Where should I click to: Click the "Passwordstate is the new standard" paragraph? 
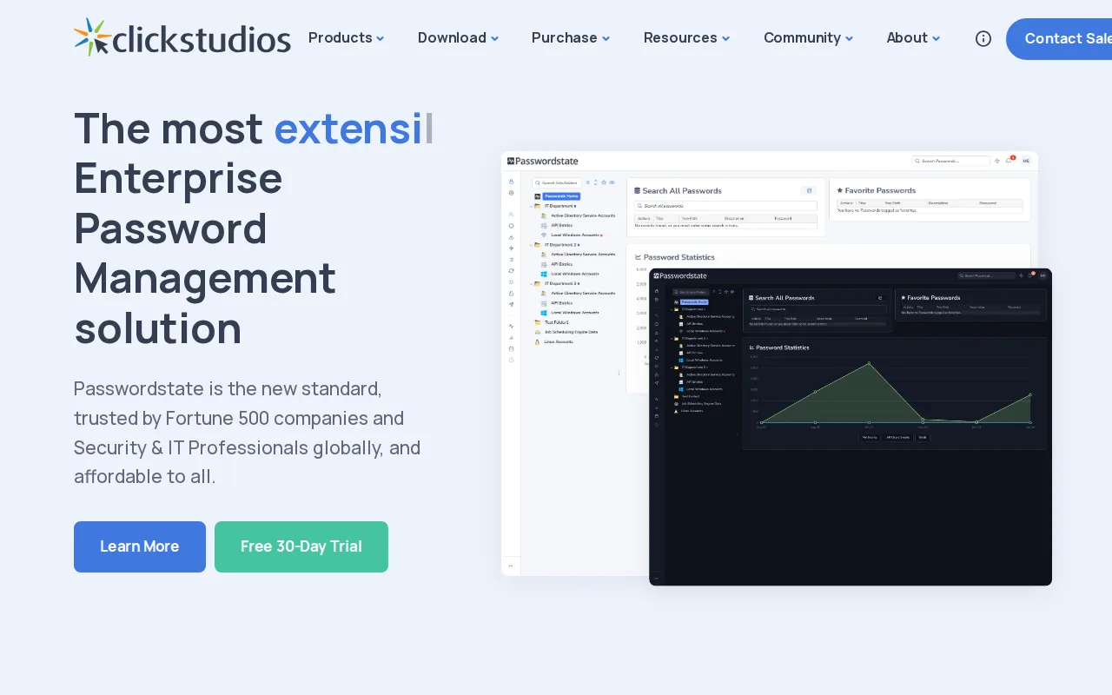click(x=248, y=433)
